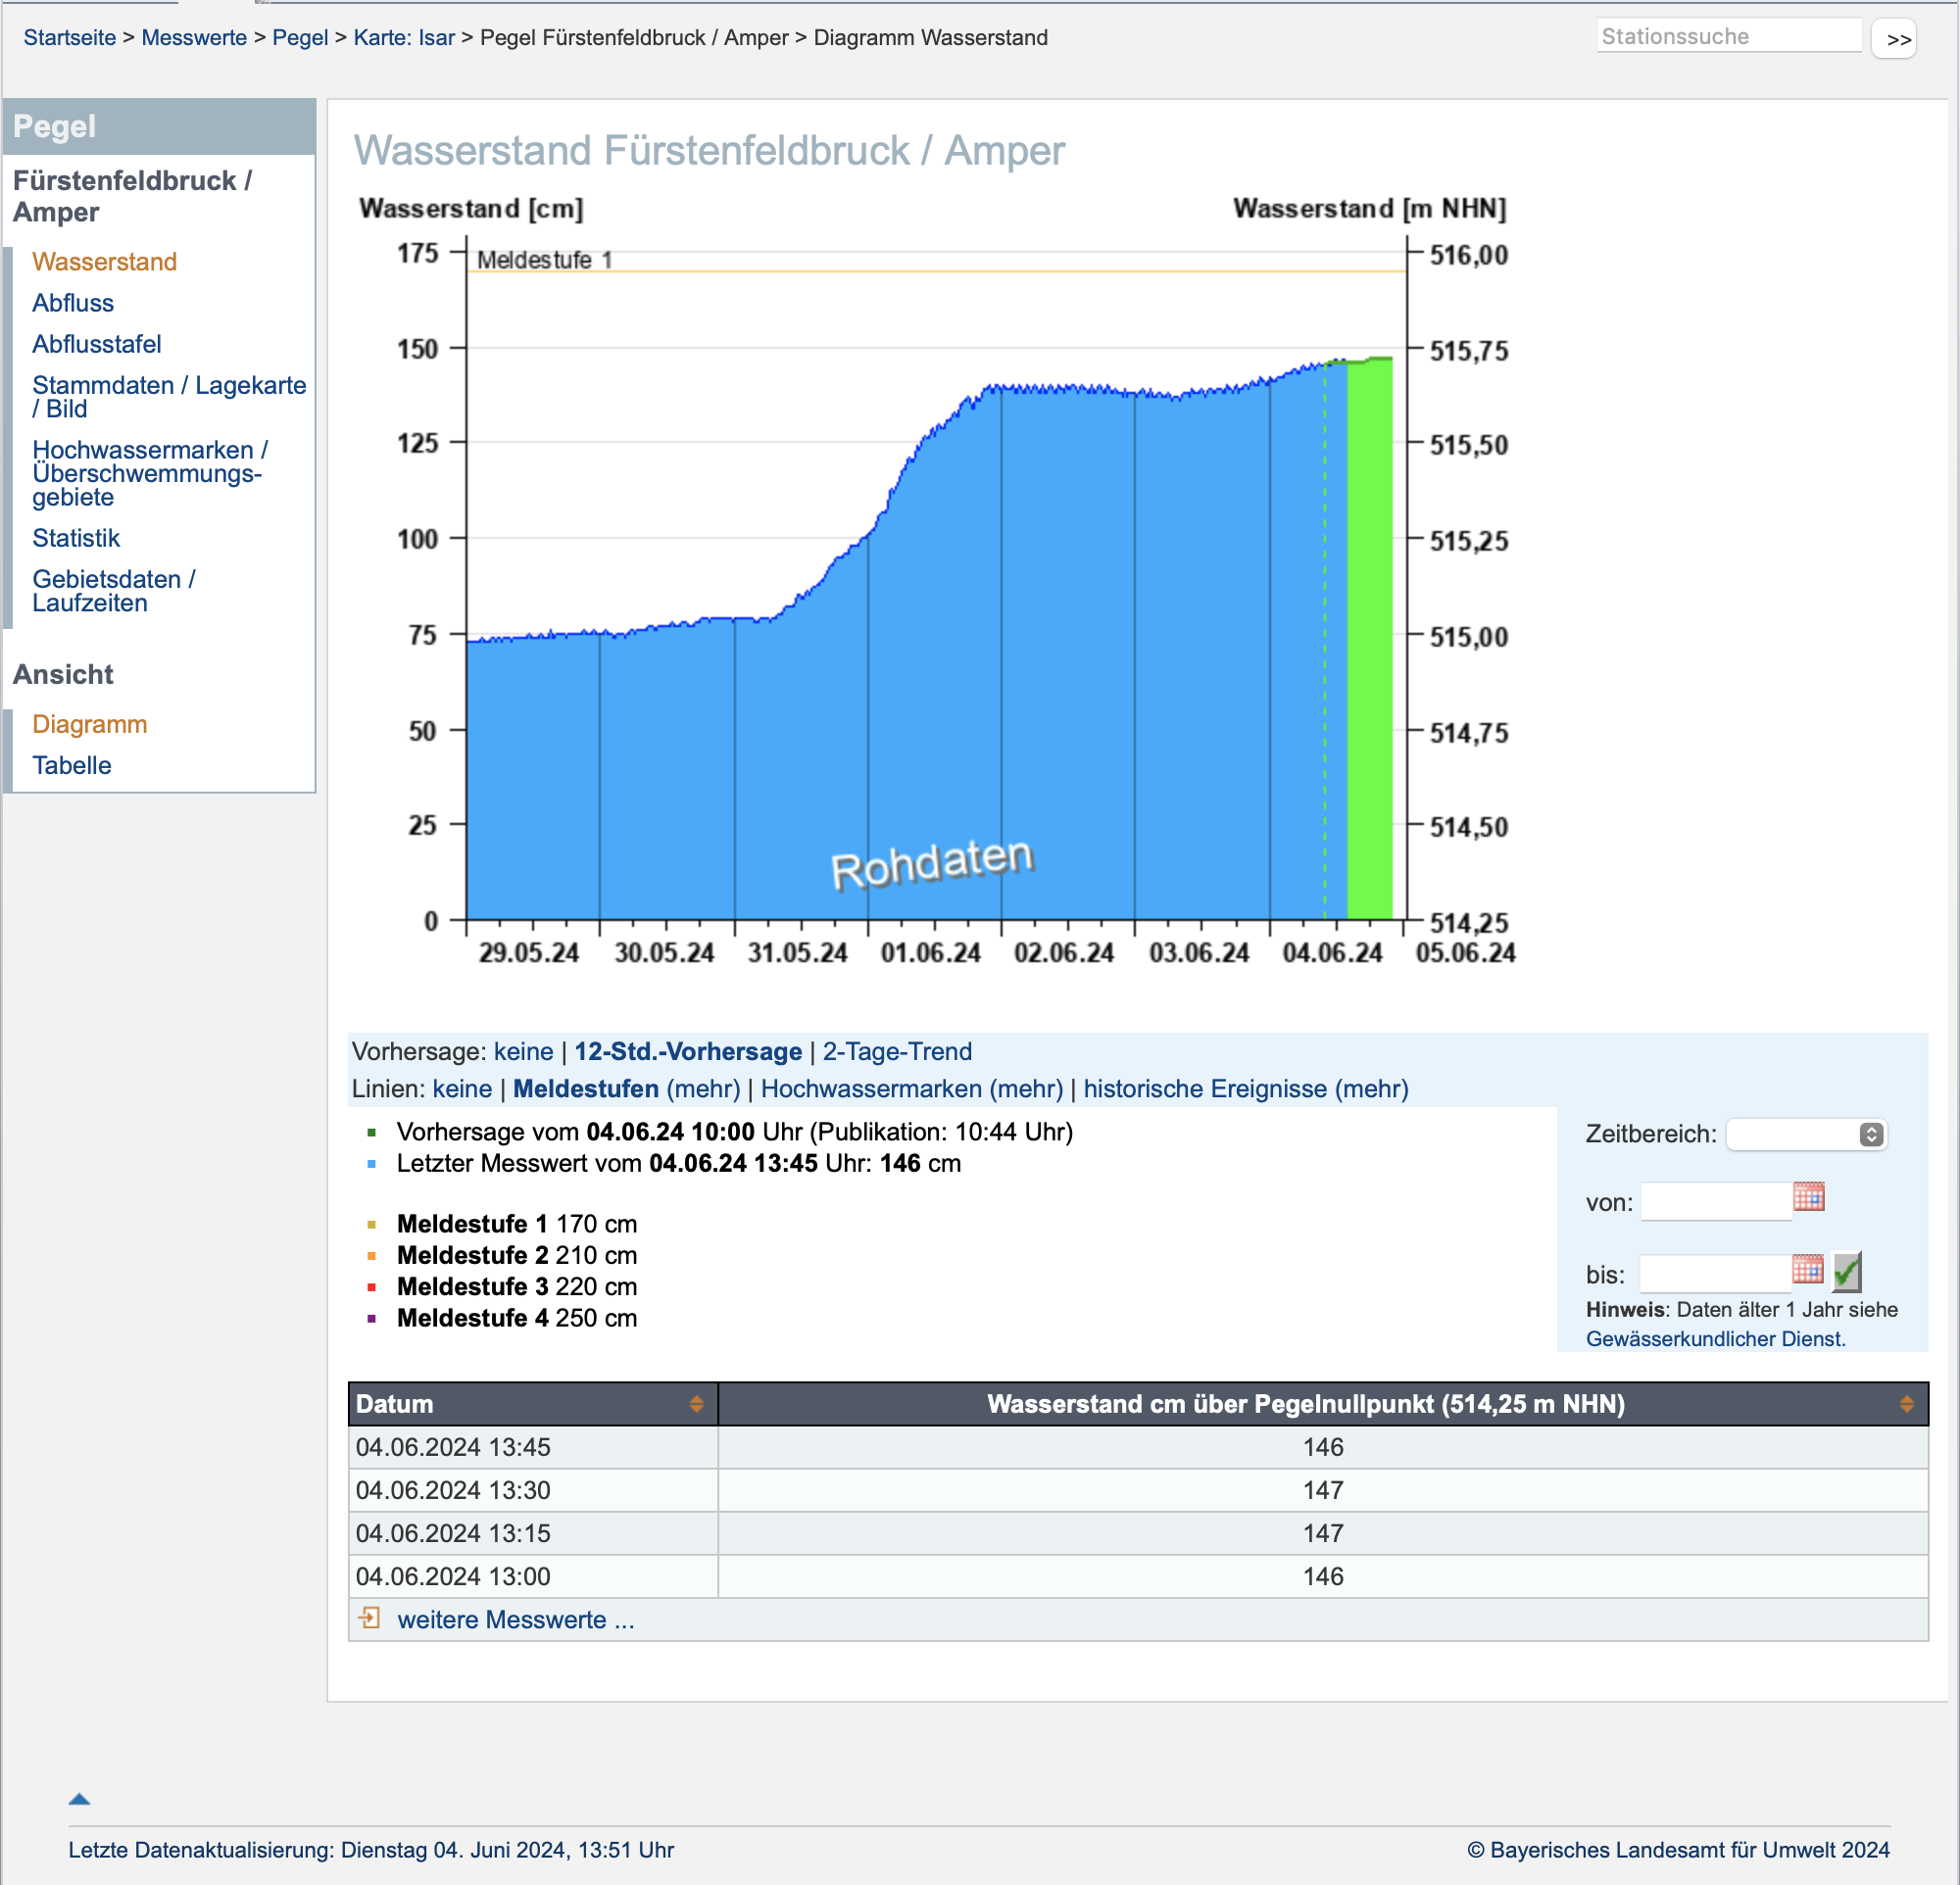
Task: Click the weitere Messwerte page icon
Action: [370, 1619]
